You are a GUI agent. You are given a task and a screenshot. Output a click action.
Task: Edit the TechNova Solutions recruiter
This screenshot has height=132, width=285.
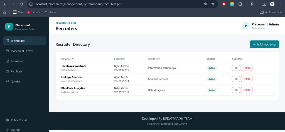[x=236, y=68]
